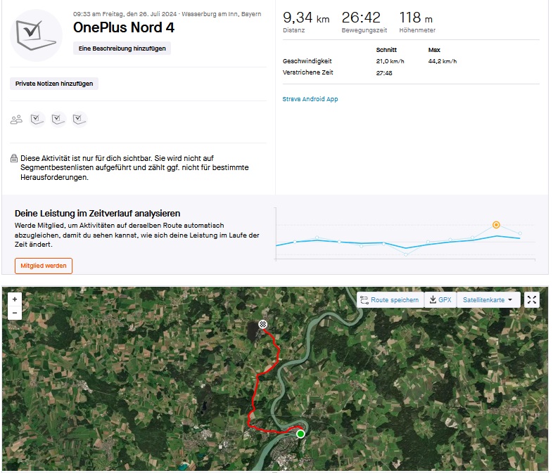Click the group participants icon
The height and width of the screenshot is (473, 553).
(16, 119)
